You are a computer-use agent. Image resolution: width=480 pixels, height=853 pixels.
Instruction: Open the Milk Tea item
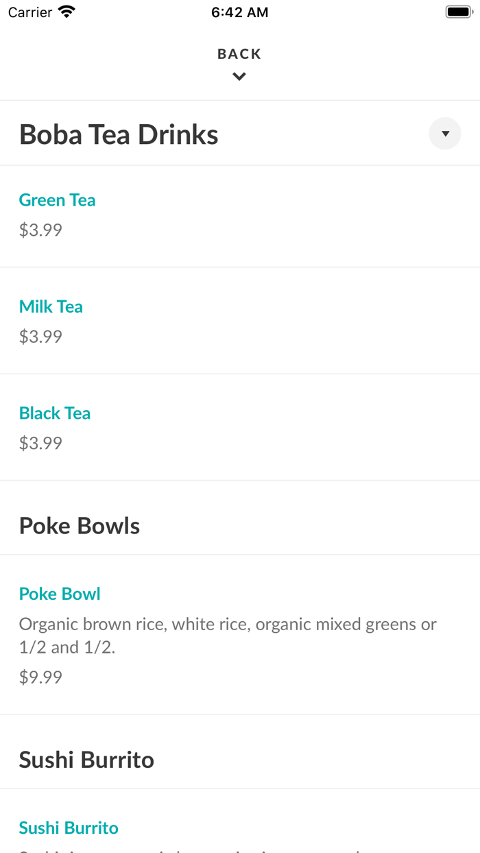click(51, 307)
